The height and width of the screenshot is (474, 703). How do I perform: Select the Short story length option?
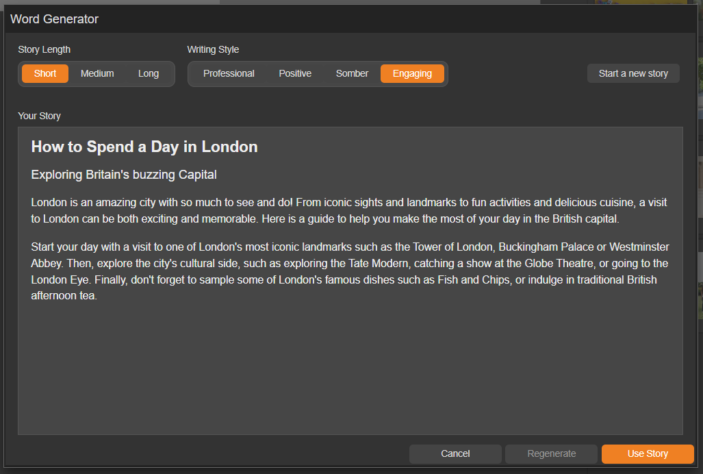[x=45, y=73]
